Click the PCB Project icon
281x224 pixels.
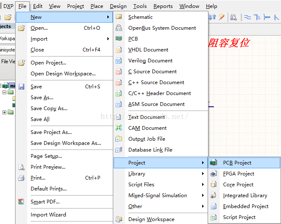[213, 162]
